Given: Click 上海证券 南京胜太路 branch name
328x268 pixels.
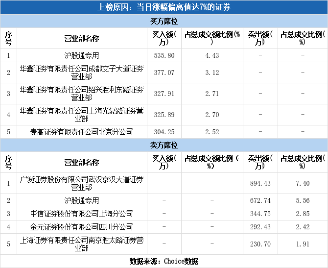Looking at the screenshot, I should pyautogui.click(x=82, y=244).
